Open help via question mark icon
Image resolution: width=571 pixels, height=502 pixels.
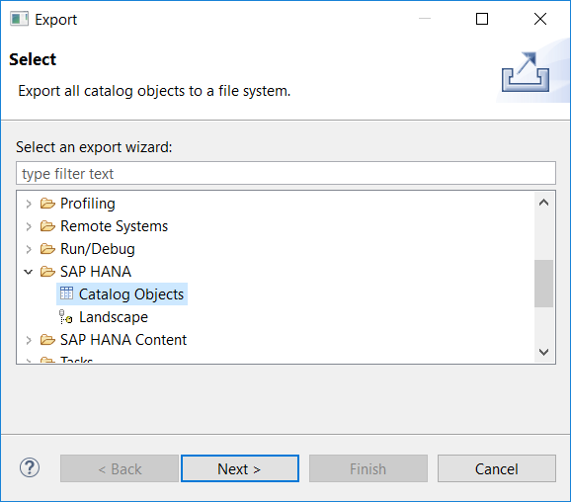[30, 467]
